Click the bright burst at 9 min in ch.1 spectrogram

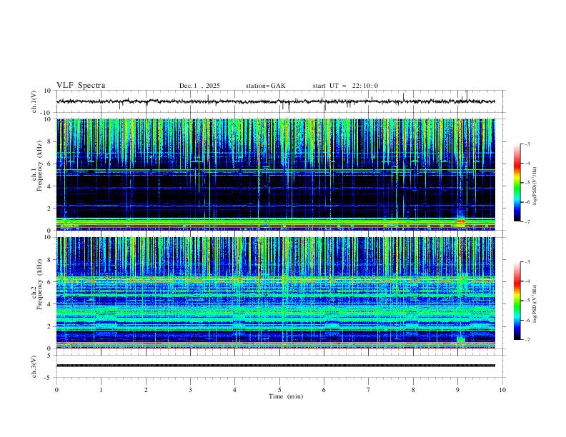pos(461,221)
